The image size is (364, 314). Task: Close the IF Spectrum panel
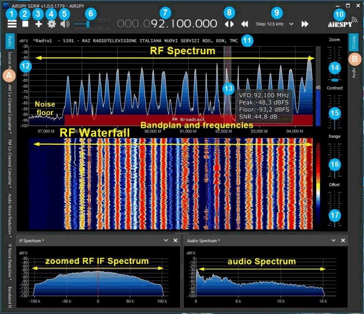pyautogui.click(x=175, y=240)
